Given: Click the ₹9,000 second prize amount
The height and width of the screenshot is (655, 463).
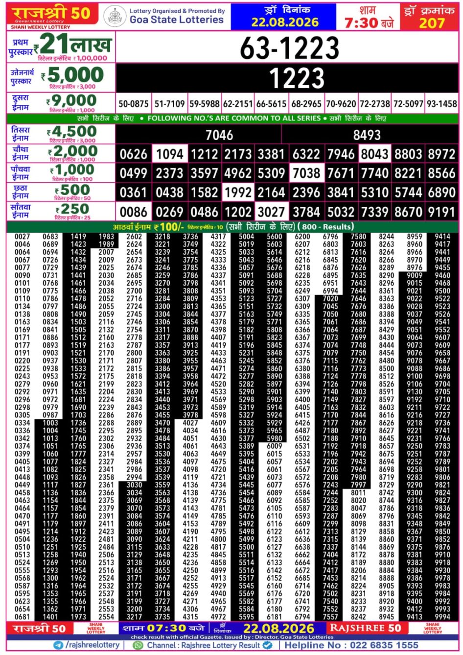Looking at the screenshot, I should 71,101.
